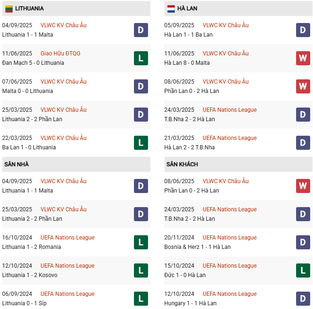Click the L badge for Đức 1 - 0 Hà Lan
313x309 pixels.
[x=303, y=270]
